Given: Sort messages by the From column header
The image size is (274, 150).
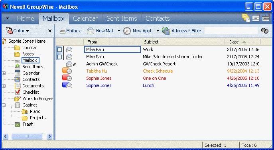Looking at the screenshot, I should click(x=112, y=42).
